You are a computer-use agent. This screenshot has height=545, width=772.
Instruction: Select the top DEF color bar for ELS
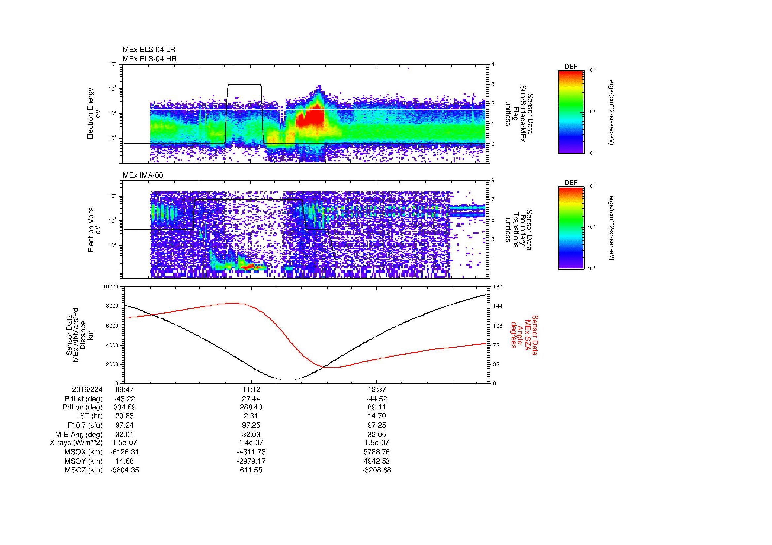tap(571, 112)
